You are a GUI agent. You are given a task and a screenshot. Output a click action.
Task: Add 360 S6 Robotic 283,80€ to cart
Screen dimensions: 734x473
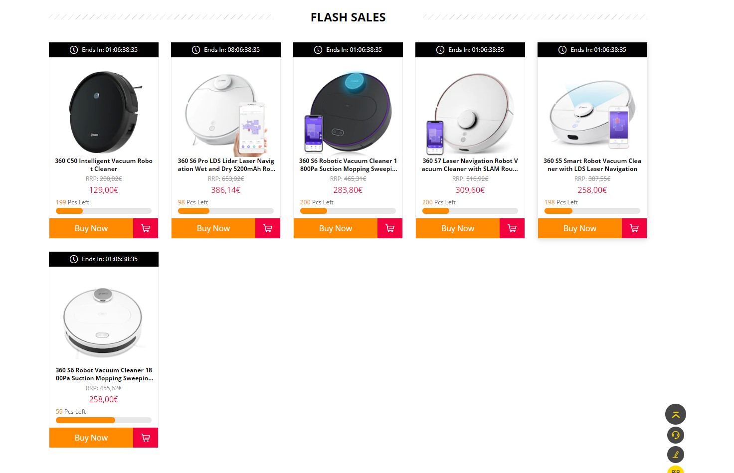click(x=390, y=228)
